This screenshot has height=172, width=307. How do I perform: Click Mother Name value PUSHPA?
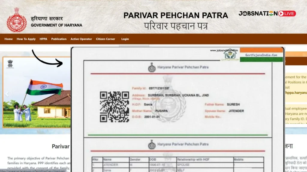tap(161, 111)
